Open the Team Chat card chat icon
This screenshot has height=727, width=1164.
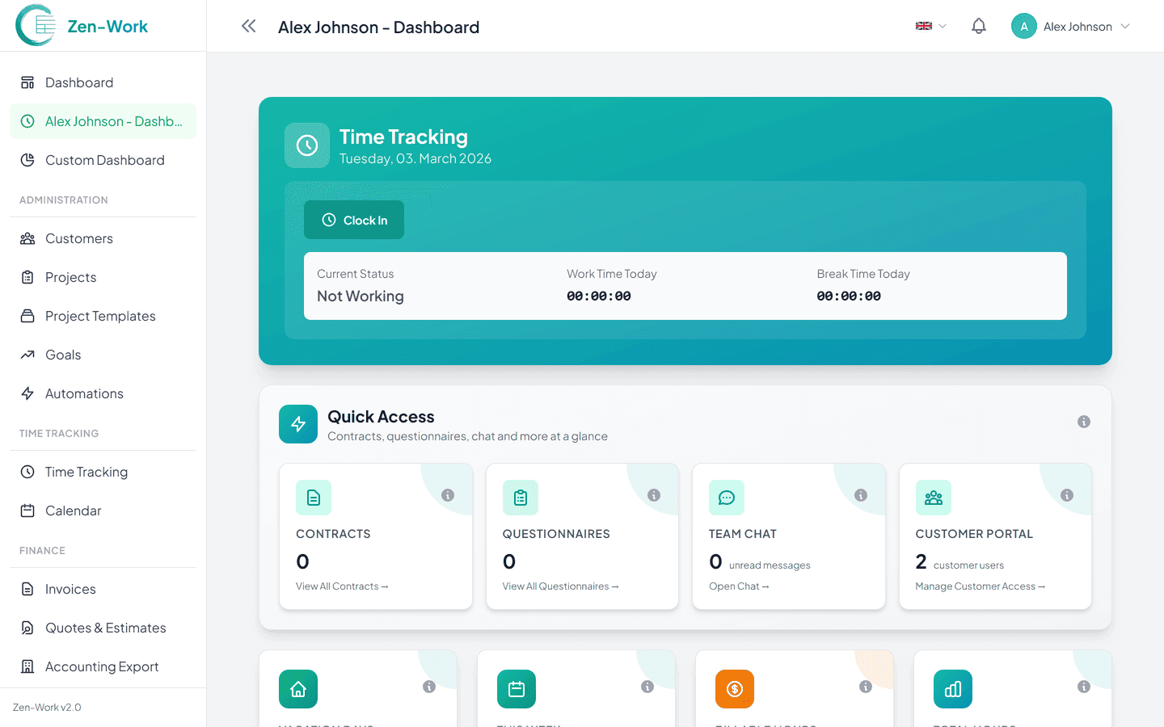point(727,498)
